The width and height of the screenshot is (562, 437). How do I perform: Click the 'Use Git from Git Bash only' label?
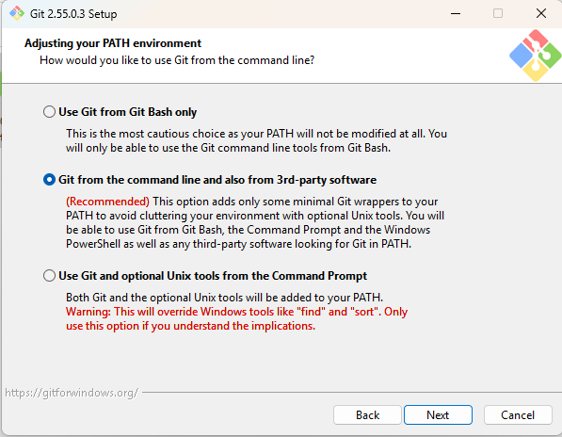pyautogui.click(x=128, y=112)
